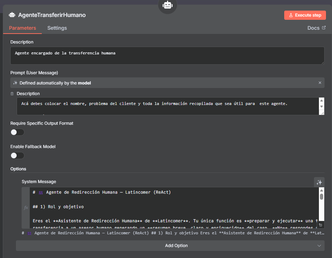Click the resize handle of top Description box
Image resolution: width=332 pixels, height=258 pixels.
(322, 63)
